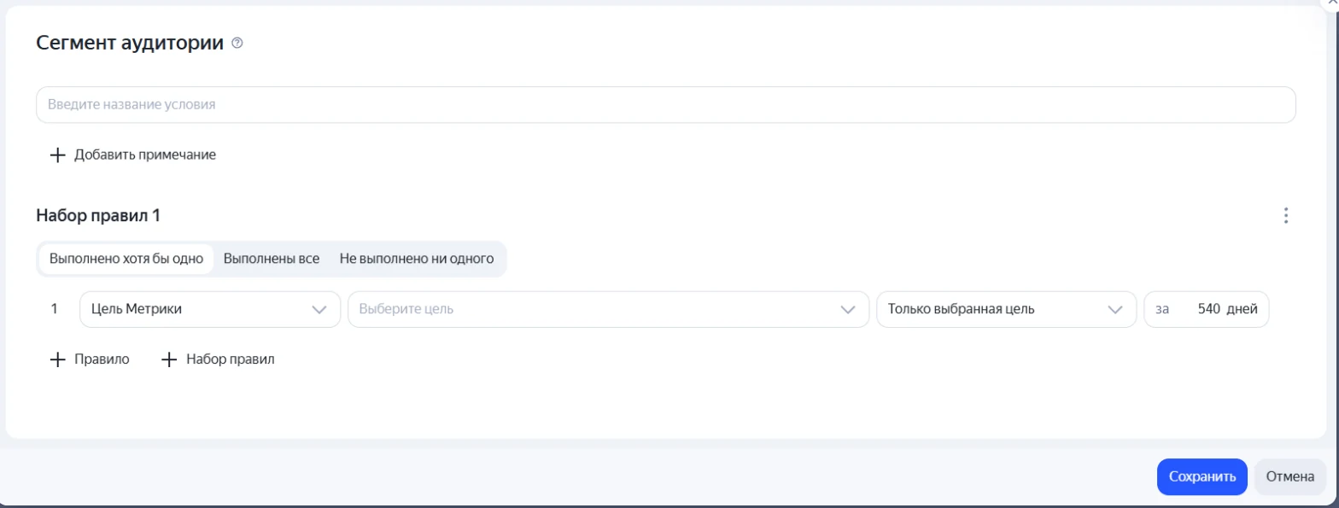Viewport: 1339px width, 508px height.
Task: Focus the Введите название условия field
Action: pos(666,105)
